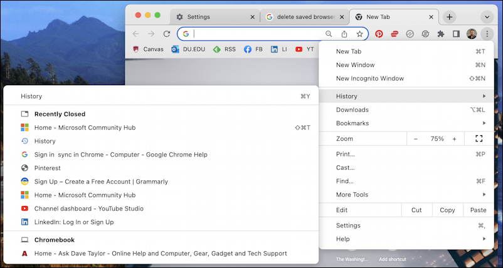This screenshot has width=503, height=268.
Task: Reopen the History page entry with clock icon
Action: click(x=161, y=142)
